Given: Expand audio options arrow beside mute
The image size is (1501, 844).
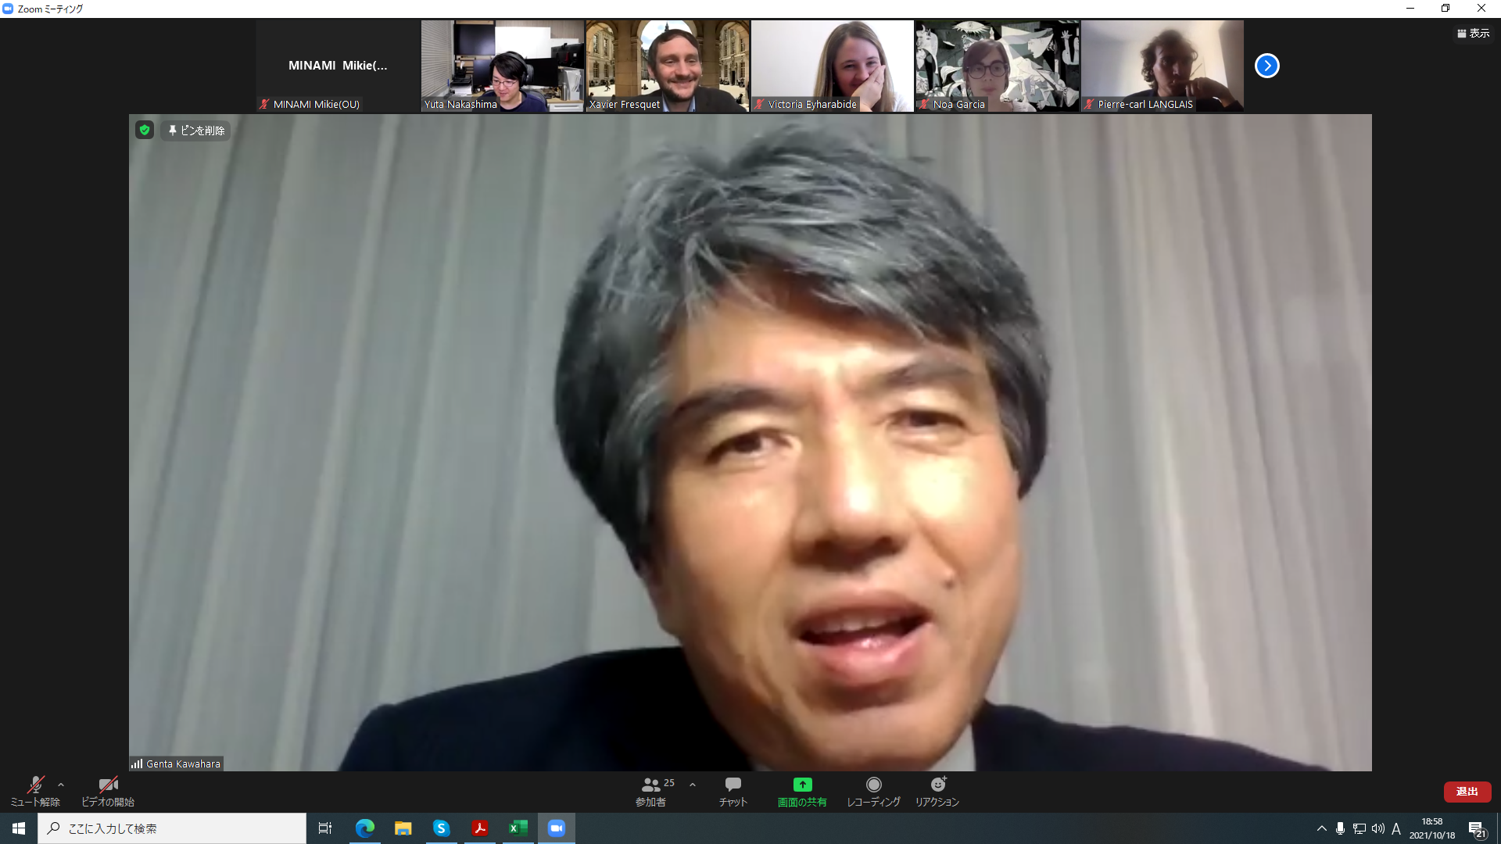Looking at the screenshot, I should 61,785.
